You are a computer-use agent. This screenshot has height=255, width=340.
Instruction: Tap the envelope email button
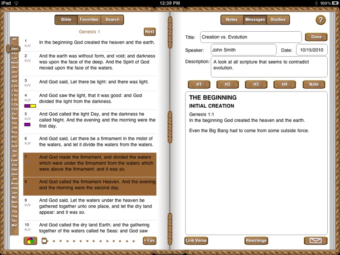pos(316,241)
